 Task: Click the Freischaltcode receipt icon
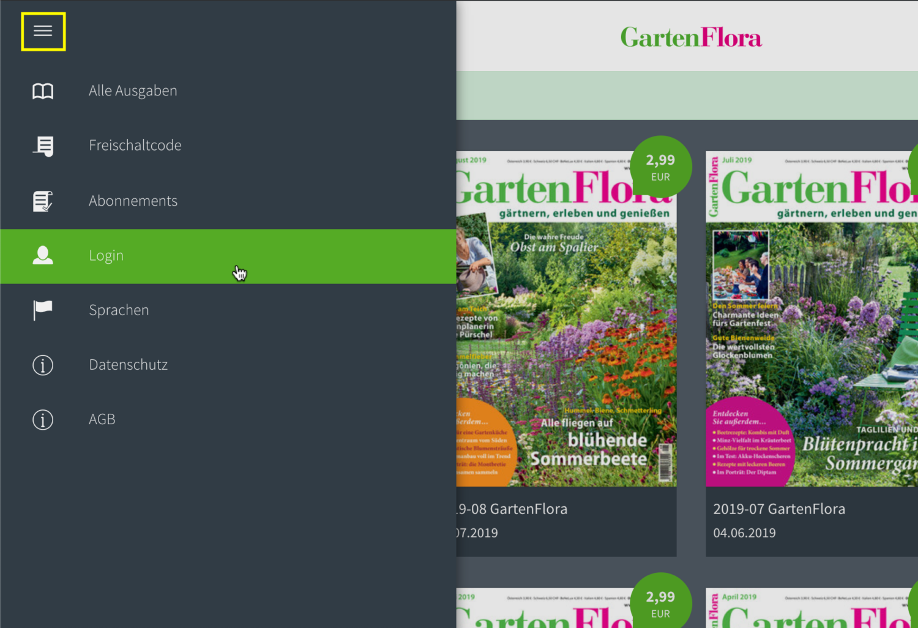(43, 146)
